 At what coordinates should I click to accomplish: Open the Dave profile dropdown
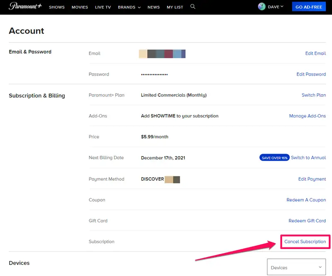pos(276,7)
